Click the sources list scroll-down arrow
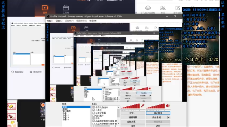Image resolution: width=227 pixels, height=127 pixels. [118, 123]
